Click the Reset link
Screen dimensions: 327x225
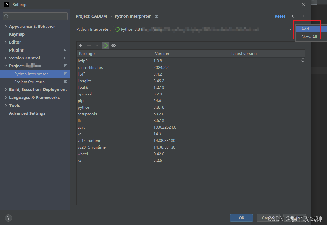pyautogui.click(x=280, y=16)
